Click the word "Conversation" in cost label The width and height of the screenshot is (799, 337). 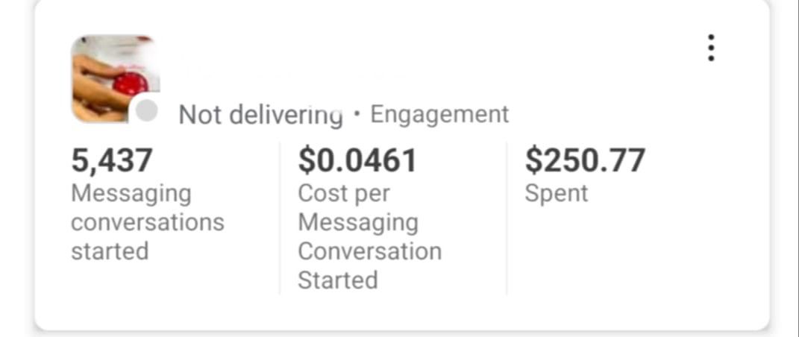[370, 251]
